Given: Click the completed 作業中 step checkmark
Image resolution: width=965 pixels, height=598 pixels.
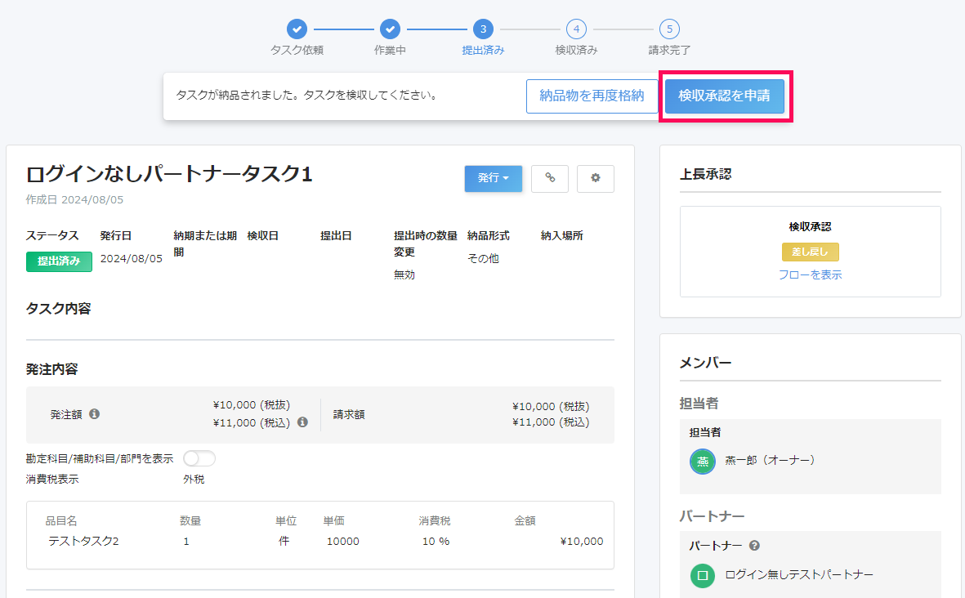Looking at the screenshot, I should click(x=390, y=29).
